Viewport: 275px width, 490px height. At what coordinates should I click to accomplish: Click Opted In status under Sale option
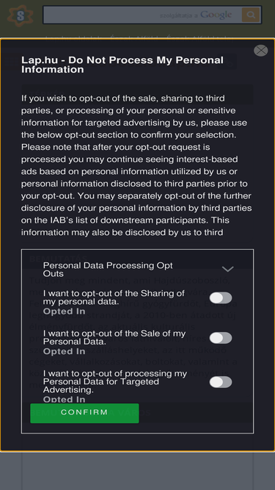point(65,351)
